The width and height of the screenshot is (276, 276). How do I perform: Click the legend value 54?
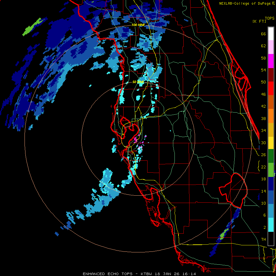pos(263,70)
